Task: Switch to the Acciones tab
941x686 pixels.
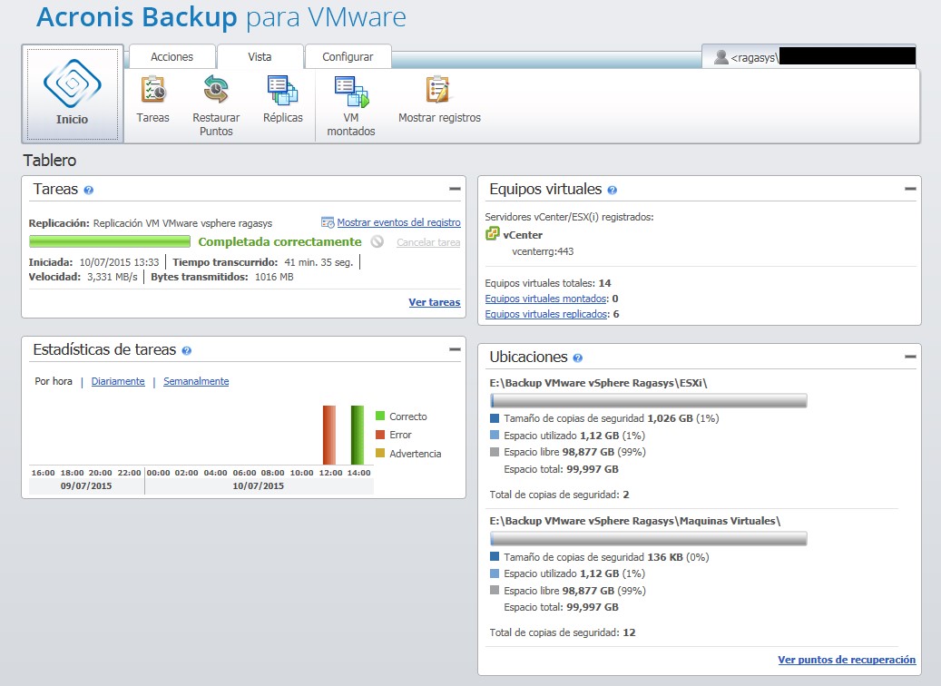Action: (172, 57)
